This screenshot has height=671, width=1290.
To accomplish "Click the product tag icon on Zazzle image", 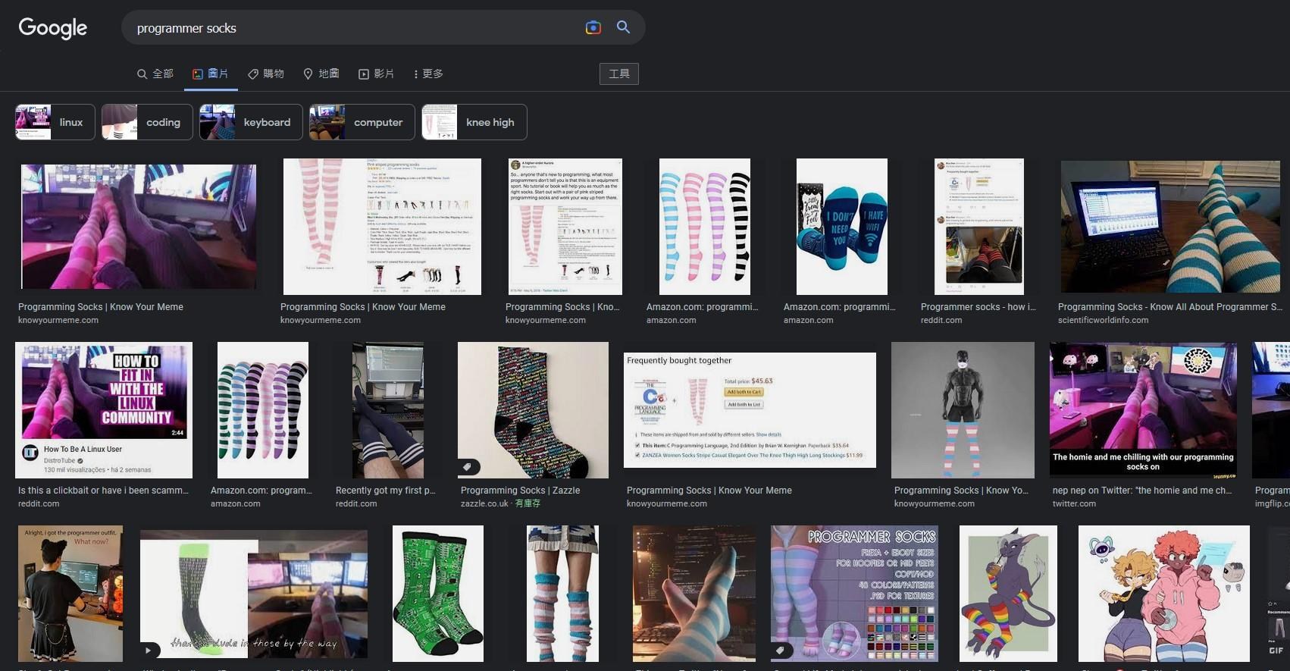I will click(x=468, y=467).
